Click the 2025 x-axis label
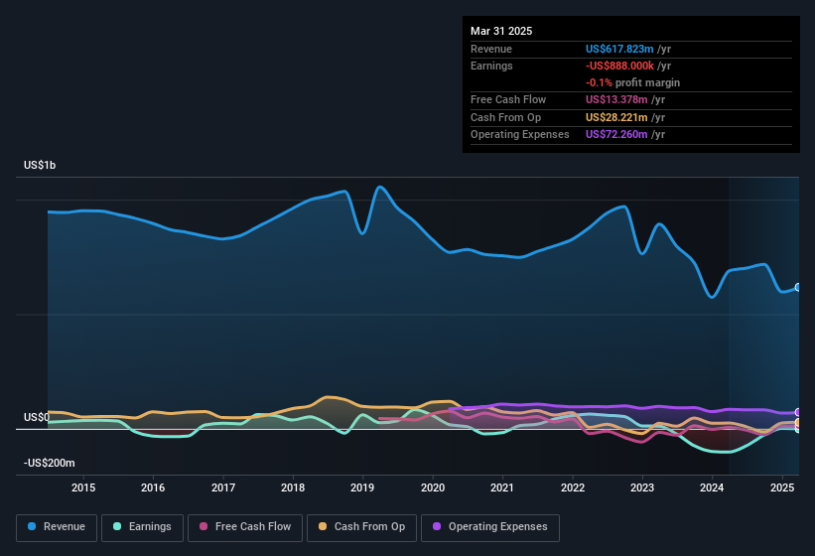Image resolution: width=815 pixels, height=556 pixels. [781, 487]
